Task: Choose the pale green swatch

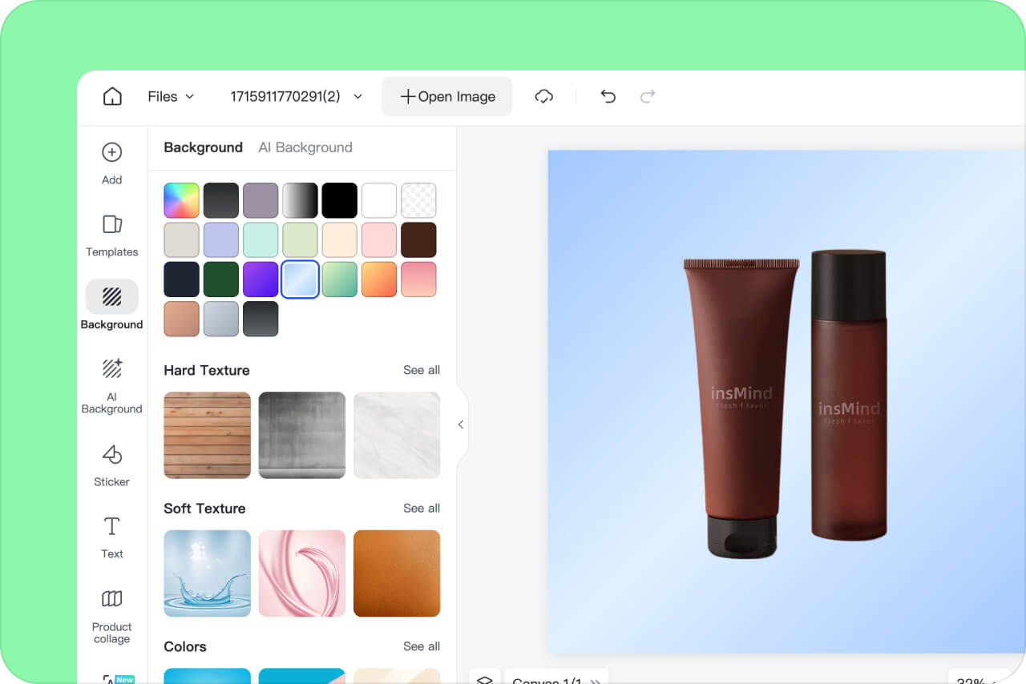Action: (300, 239)
